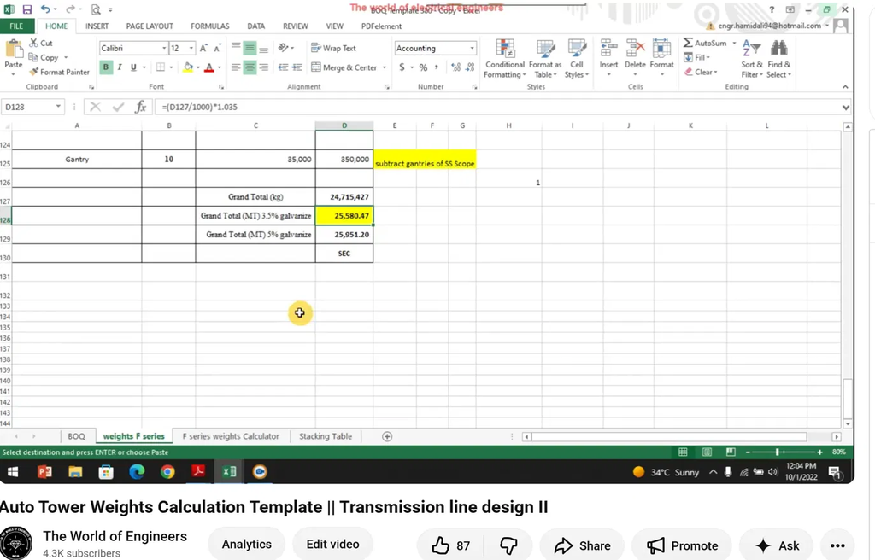Toggle Italic formatting
The width and height of the screenshot is (875, 560).
tap(120, 67)
